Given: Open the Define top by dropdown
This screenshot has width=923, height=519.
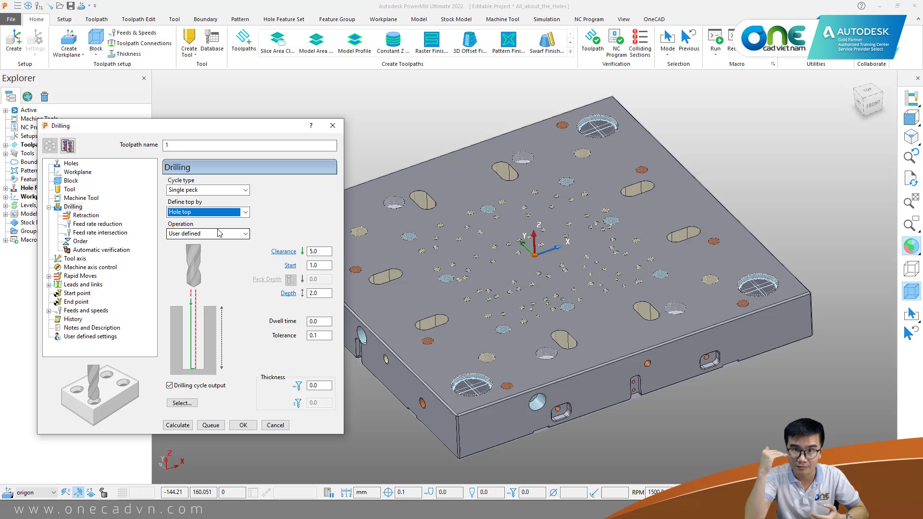Looking at the screenshot, I should coord(208,212).
